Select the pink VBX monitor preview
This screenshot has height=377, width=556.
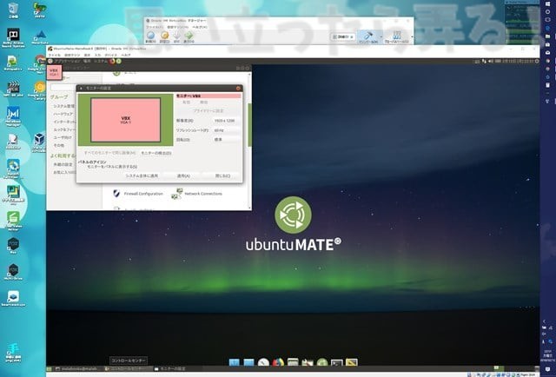125,118
